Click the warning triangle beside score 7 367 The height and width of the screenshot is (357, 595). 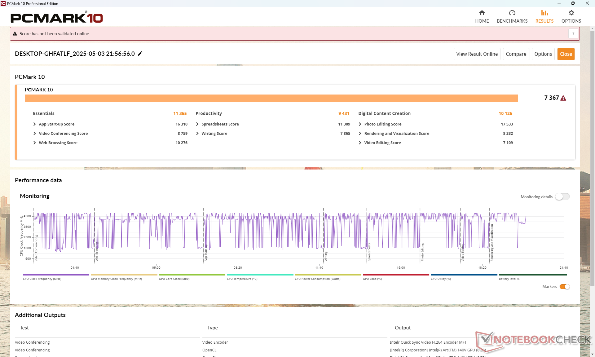pos(563,98)
